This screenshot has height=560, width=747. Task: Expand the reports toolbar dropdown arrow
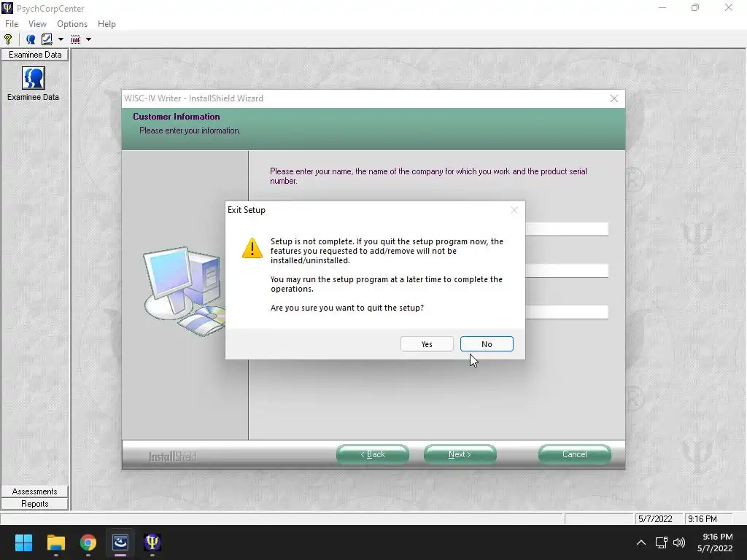pyautogui.click(x=88, y=39)
